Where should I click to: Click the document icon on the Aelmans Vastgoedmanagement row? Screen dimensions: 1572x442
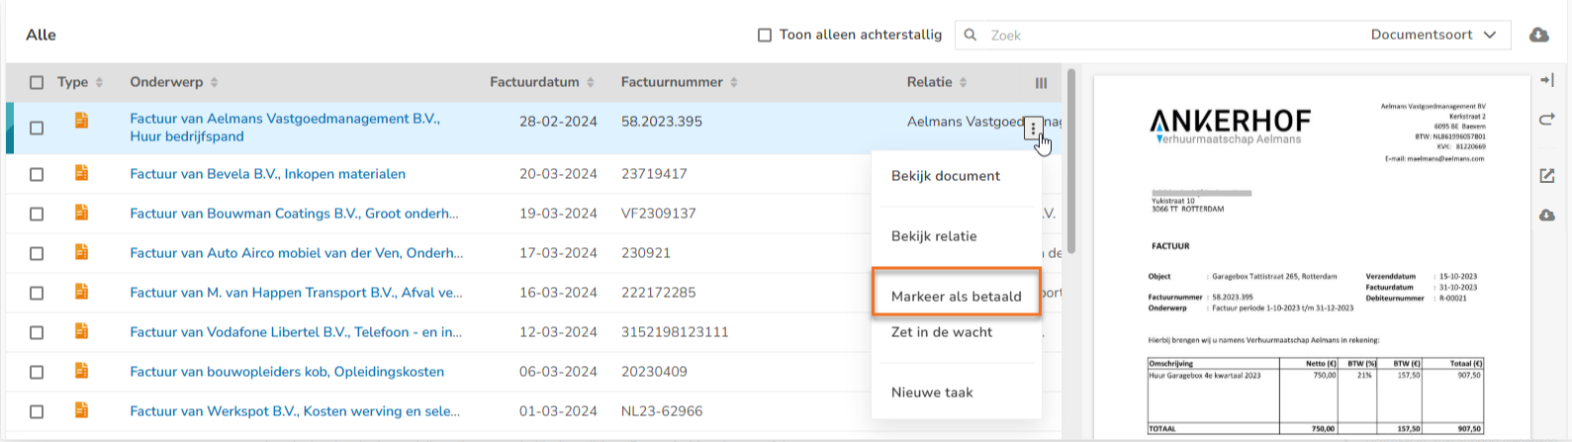click(82, 121)
